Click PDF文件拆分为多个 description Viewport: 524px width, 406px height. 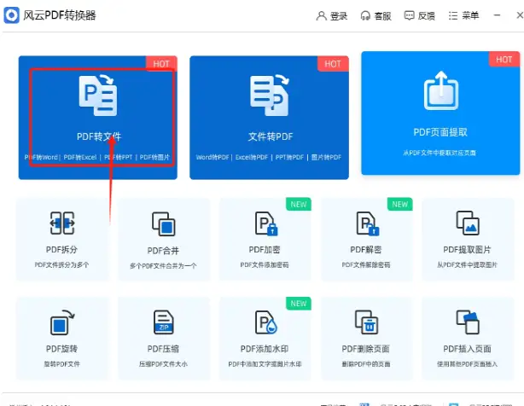pyautogui.click(x=61, y=264)
